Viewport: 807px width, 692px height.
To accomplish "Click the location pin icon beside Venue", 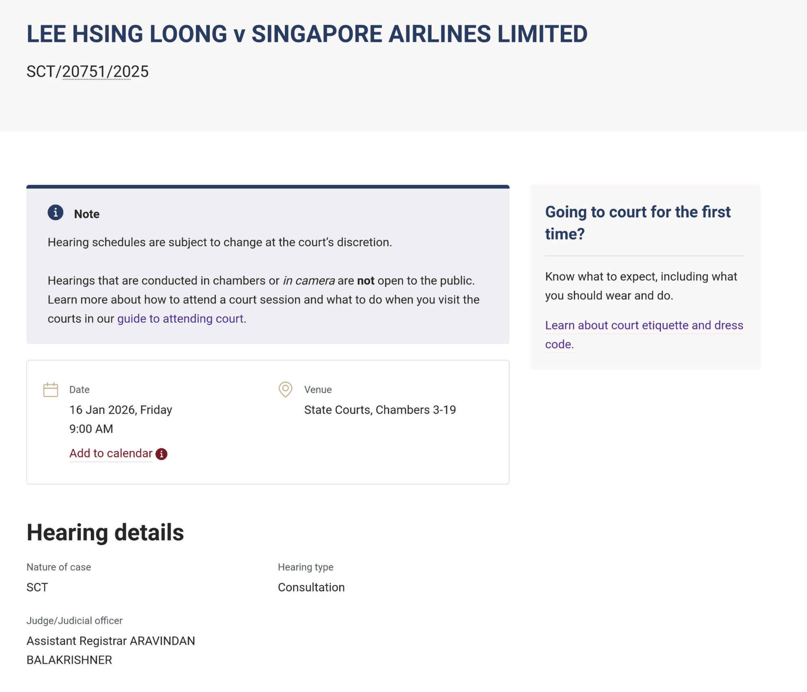I will (285, 389).
